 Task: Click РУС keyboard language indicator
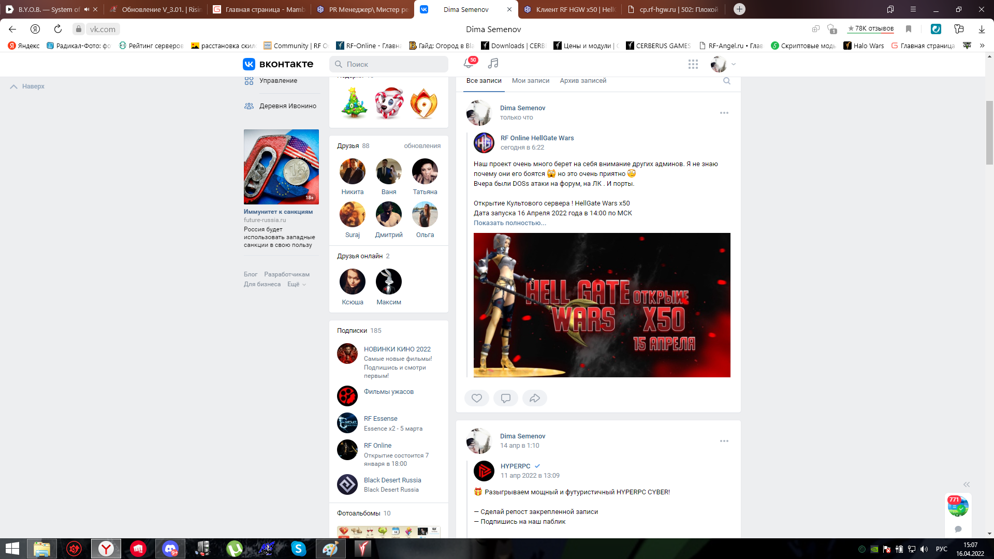[942, 549]
